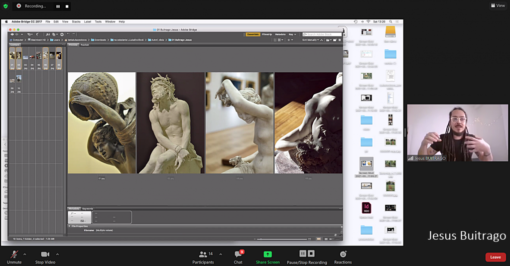Click the Search Adobe Stock field

coord(322,34)
